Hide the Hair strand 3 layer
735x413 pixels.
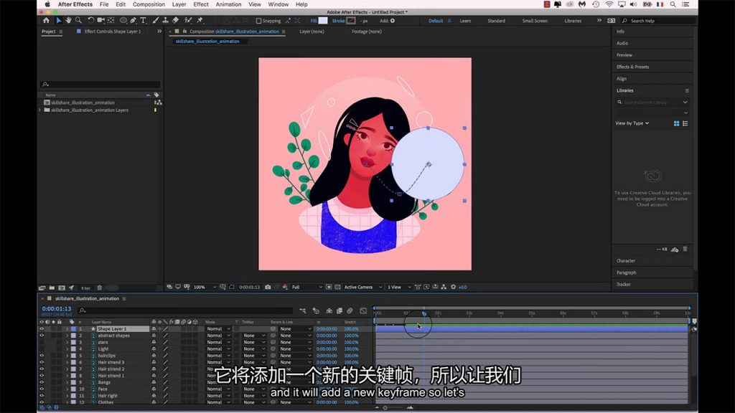(42, 362)
